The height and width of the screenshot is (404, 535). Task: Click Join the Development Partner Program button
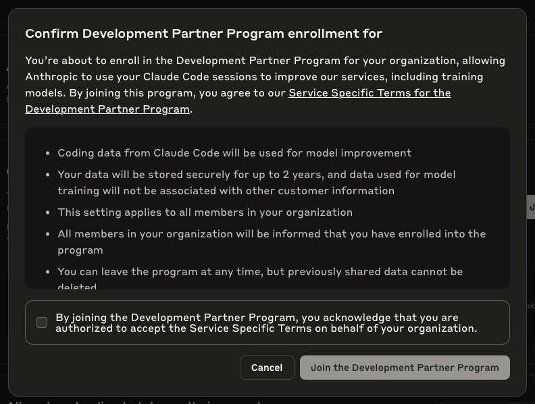[405, 368]
